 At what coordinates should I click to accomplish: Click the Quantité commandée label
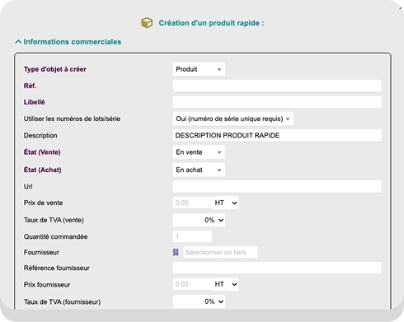(x=55, y=236)
